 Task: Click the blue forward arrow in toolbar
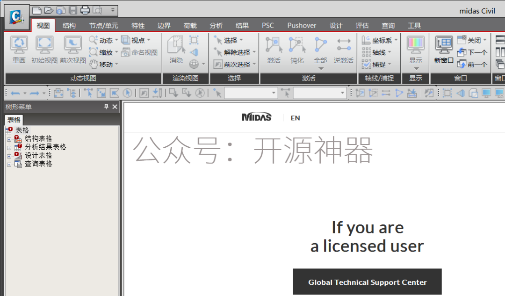pyautogui.click(x=34, y=94)
